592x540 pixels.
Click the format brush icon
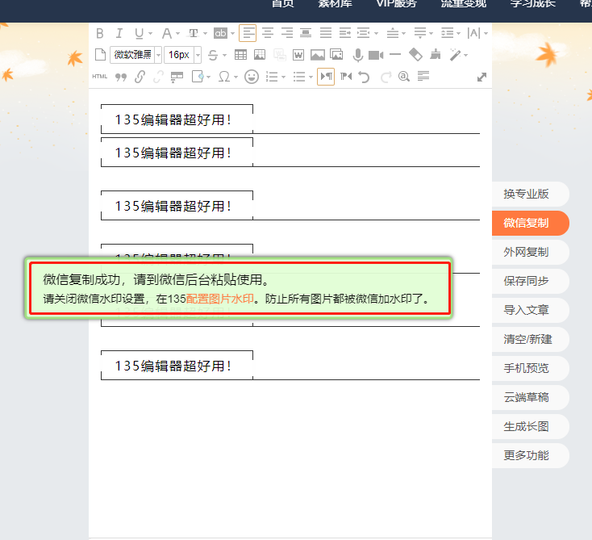click(x=436, y=55)
